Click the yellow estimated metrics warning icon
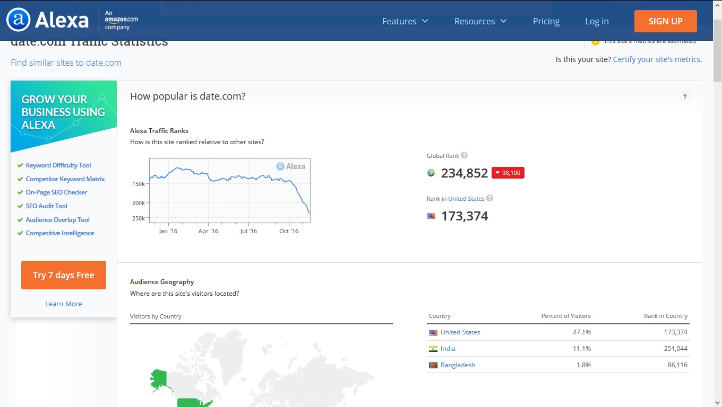This screenshot has width=722, height=407. click(595, 41)
